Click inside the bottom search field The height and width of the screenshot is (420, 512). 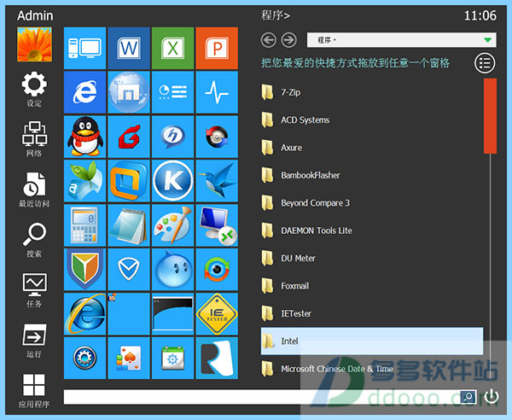tap(262, 397)
